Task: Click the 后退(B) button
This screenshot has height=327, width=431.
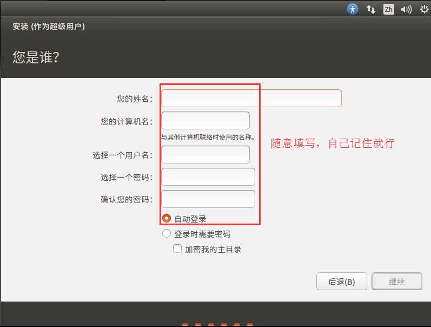Action: coord(342,282)
